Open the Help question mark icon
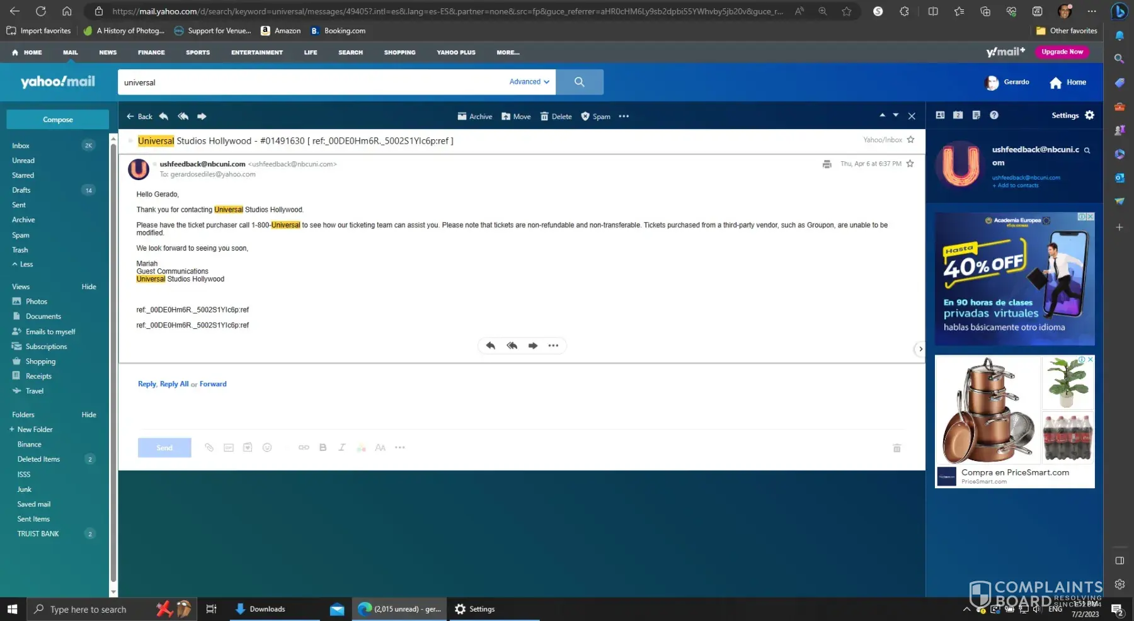The height and width of the screenshot is (621, 1134). pyautogui.click(x=994, y=115)
